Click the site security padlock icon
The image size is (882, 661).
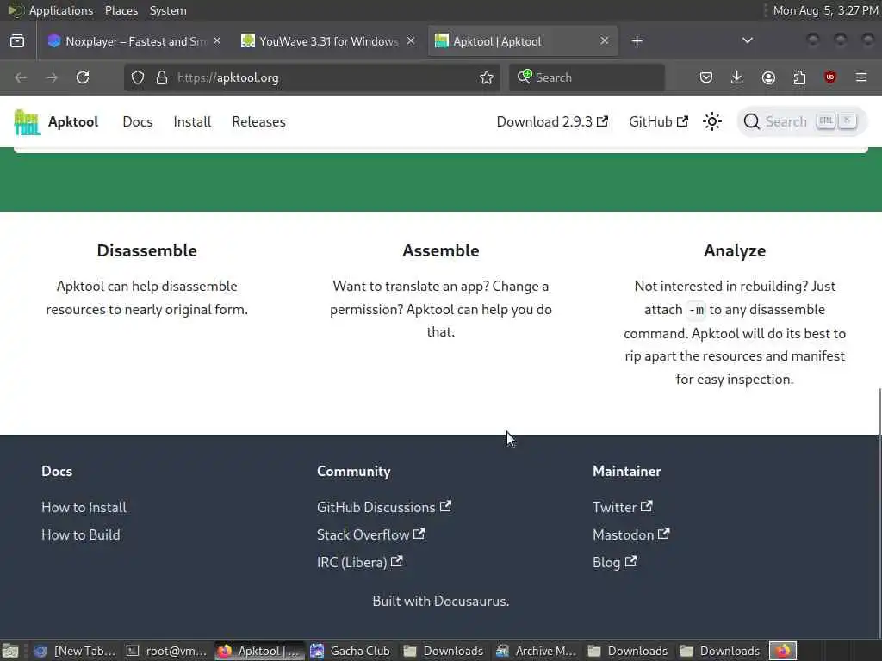pos(162,77)
